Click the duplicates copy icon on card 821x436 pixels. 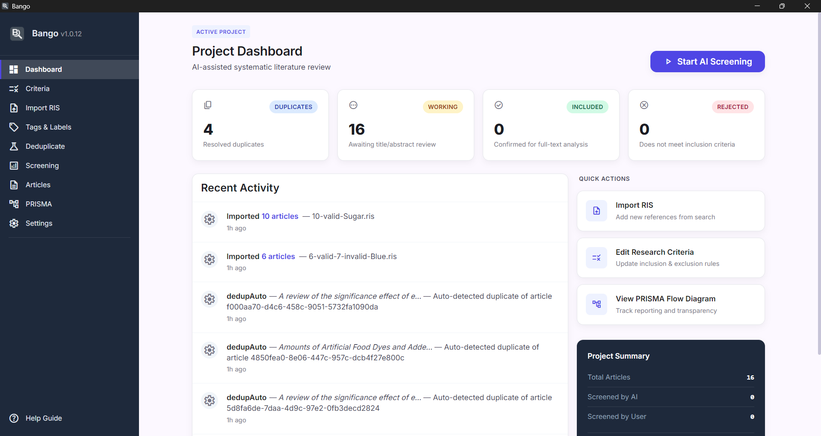pos(208,105)
